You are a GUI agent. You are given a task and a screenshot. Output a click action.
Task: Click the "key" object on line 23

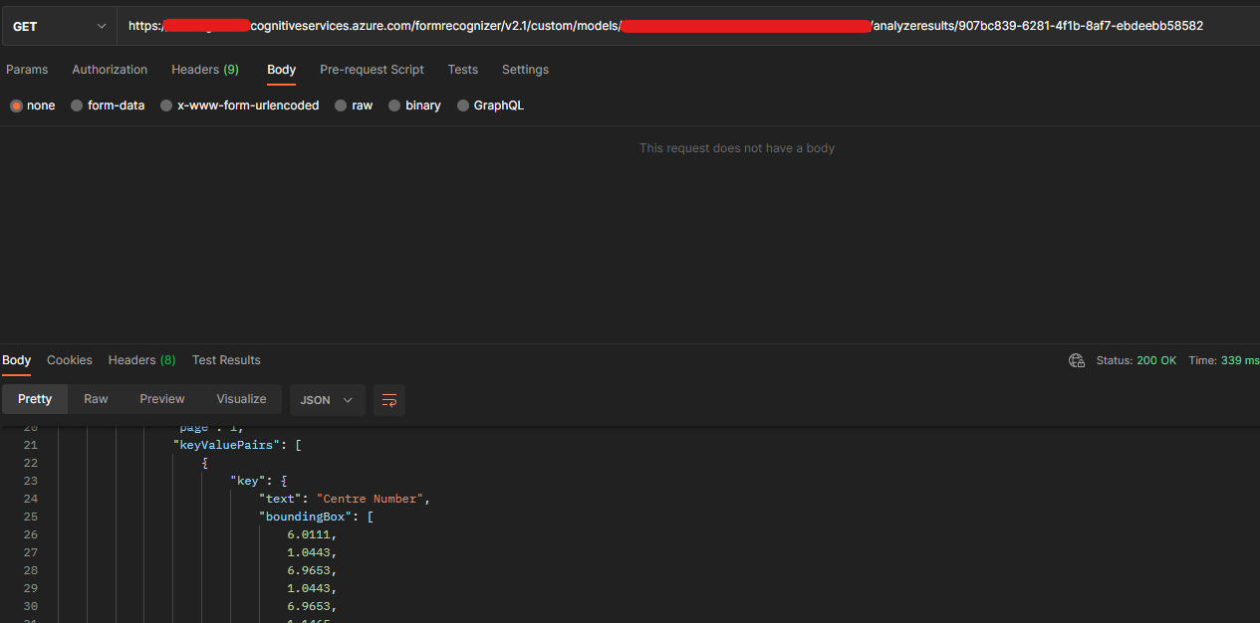[258, 481]
